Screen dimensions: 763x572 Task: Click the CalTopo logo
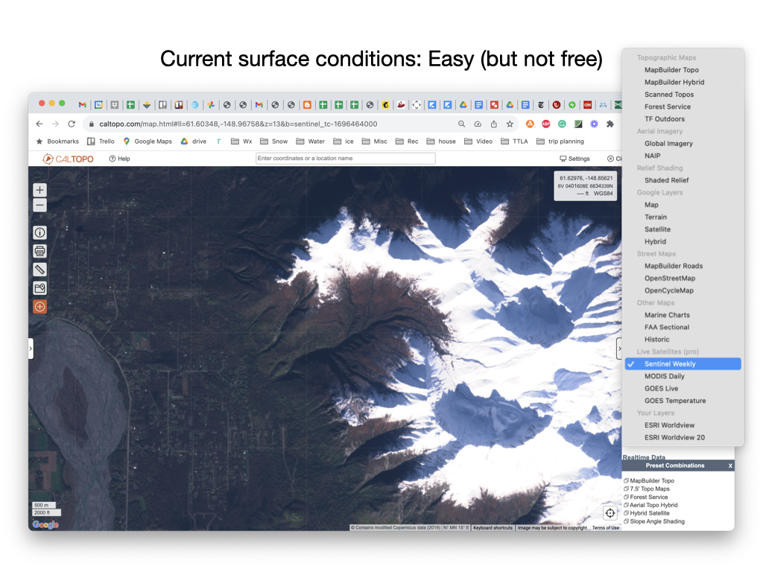pyautogui.click(x=68, y=159)
